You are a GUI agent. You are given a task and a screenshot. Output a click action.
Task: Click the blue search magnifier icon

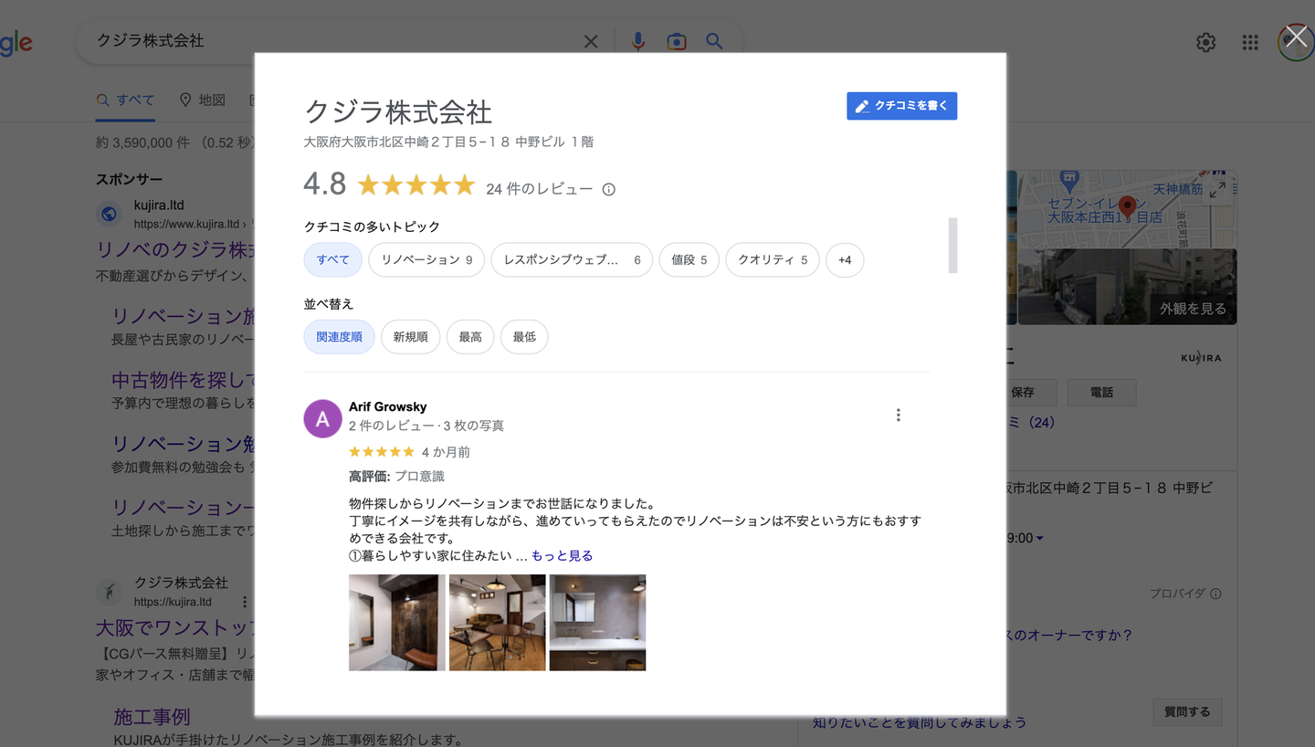coord(714,41)
